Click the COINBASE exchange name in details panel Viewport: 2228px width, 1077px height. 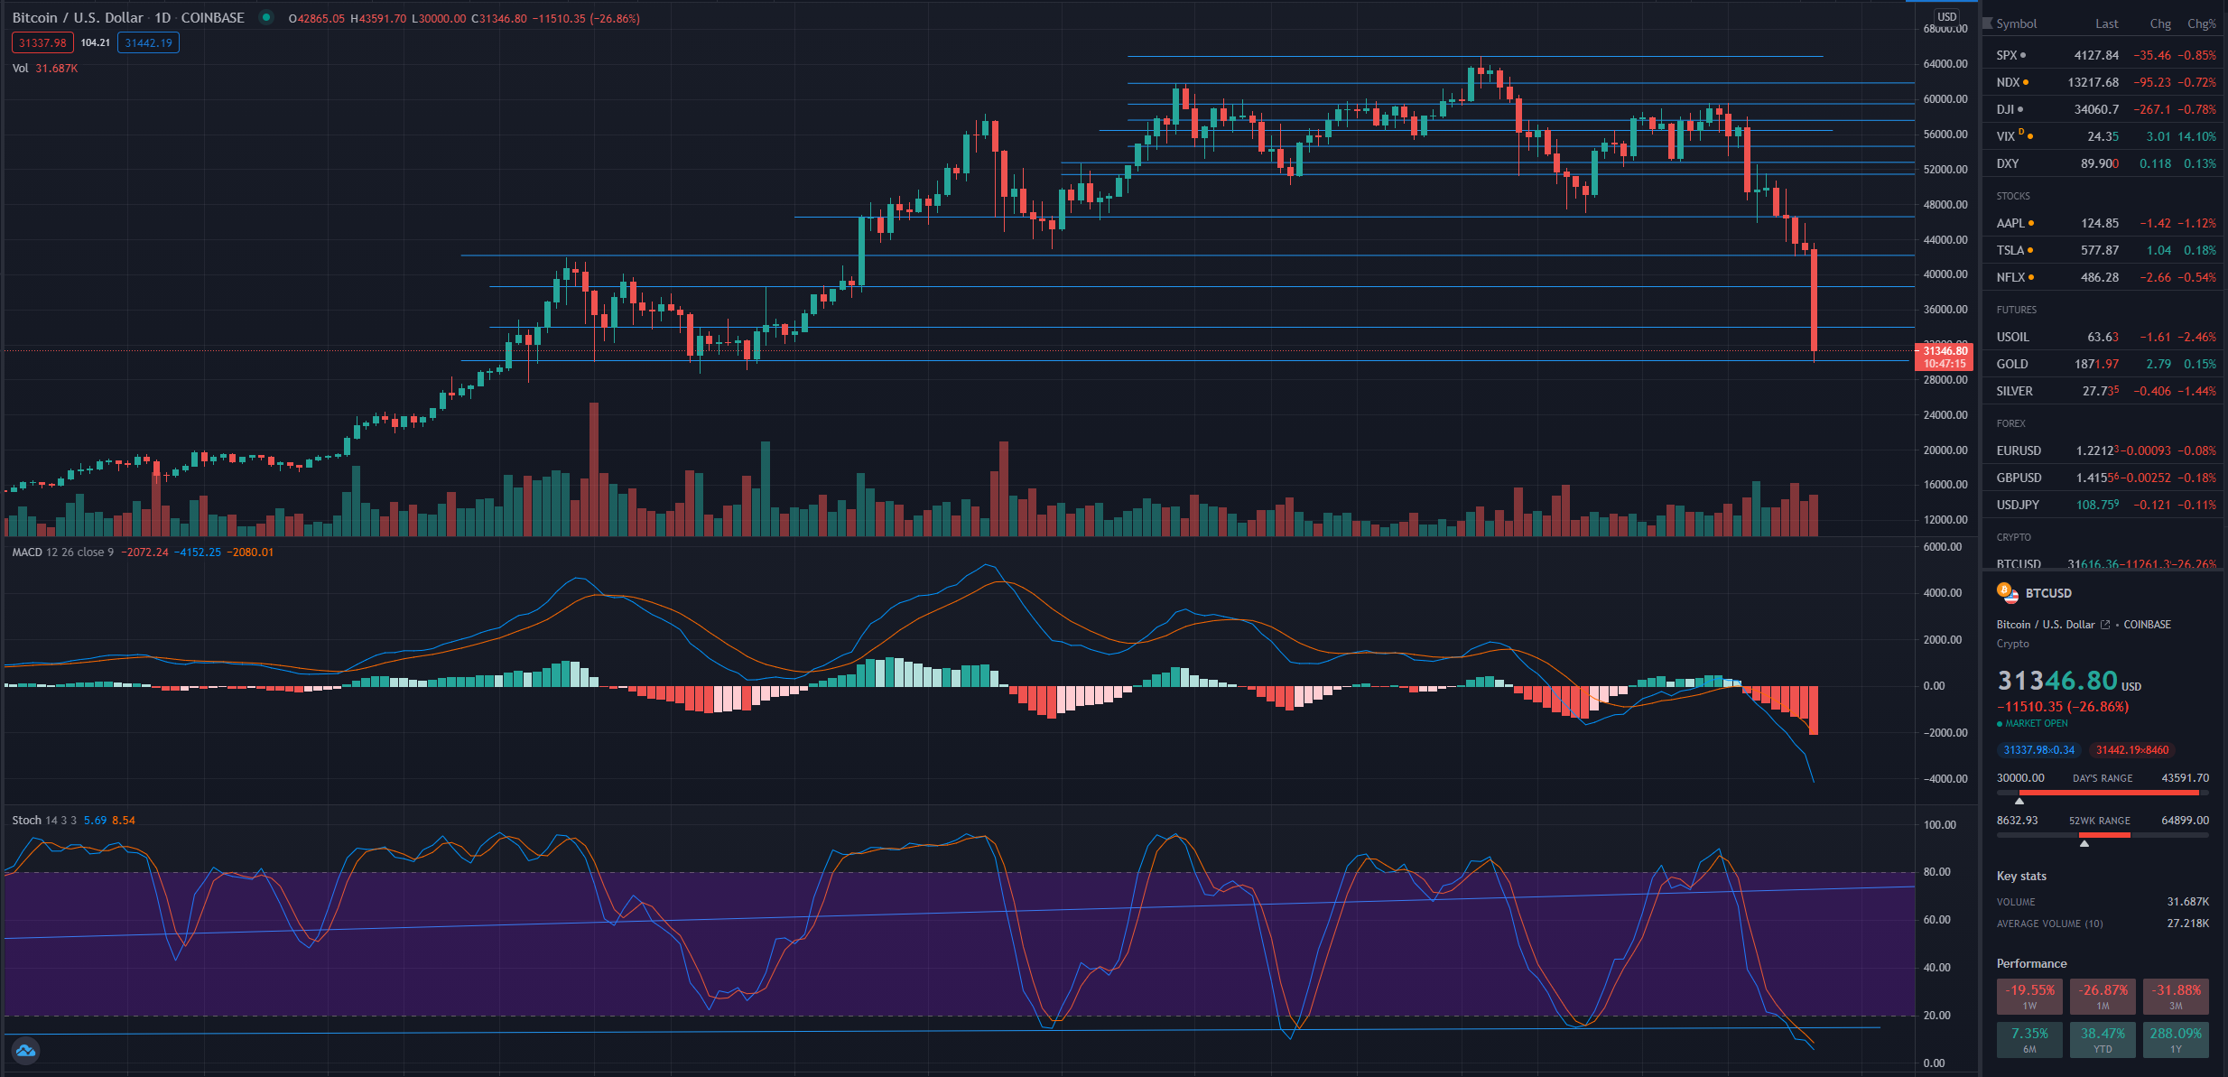pyautogui.click(x=2147, y=625)
